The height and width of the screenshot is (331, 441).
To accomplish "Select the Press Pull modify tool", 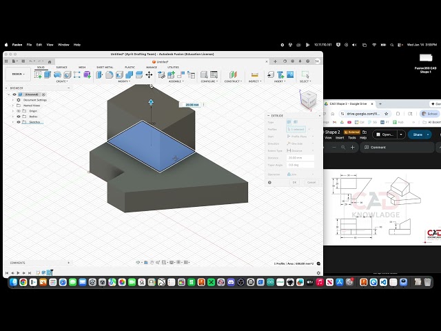I will (x=99, y=74).
